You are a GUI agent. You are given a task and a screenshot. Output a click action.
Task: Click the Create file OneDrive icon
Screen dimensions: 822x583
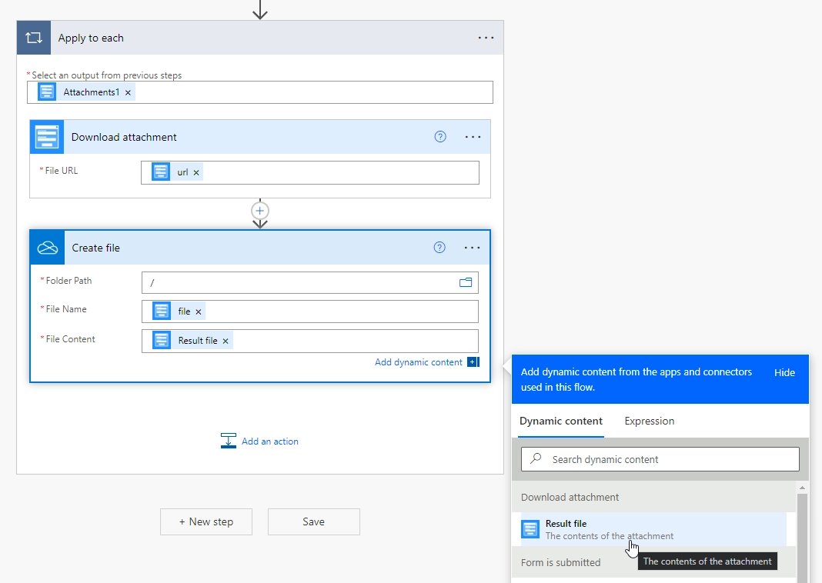tap(47, 247)
